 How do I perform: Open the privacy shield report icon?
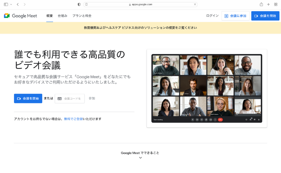[79, 4]
